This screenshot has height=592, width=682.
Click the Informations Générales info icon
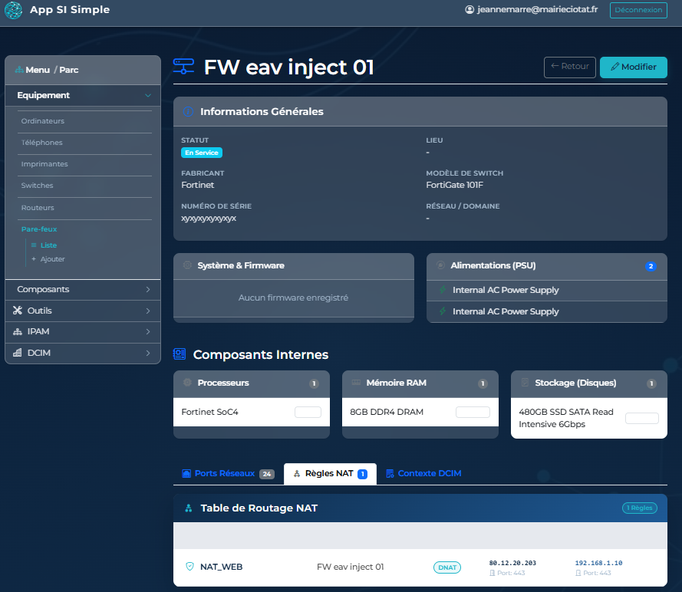click(188, 112)
